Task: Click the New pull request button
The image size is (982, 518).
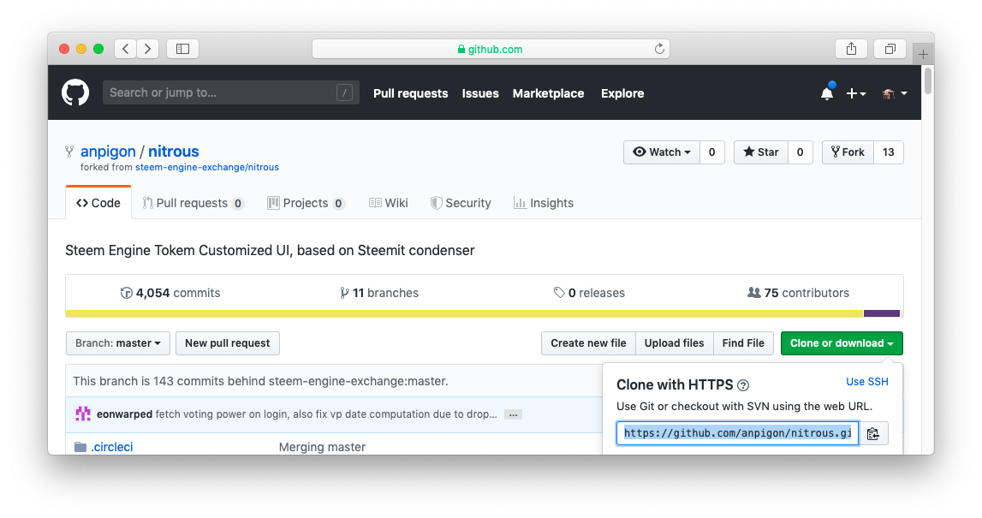Action: pos(227,343)
